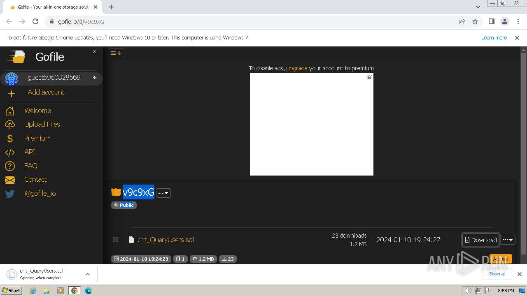This screenshot has width=527, height=296.
Task: Click the share page icon
Action: click(462, 21)
